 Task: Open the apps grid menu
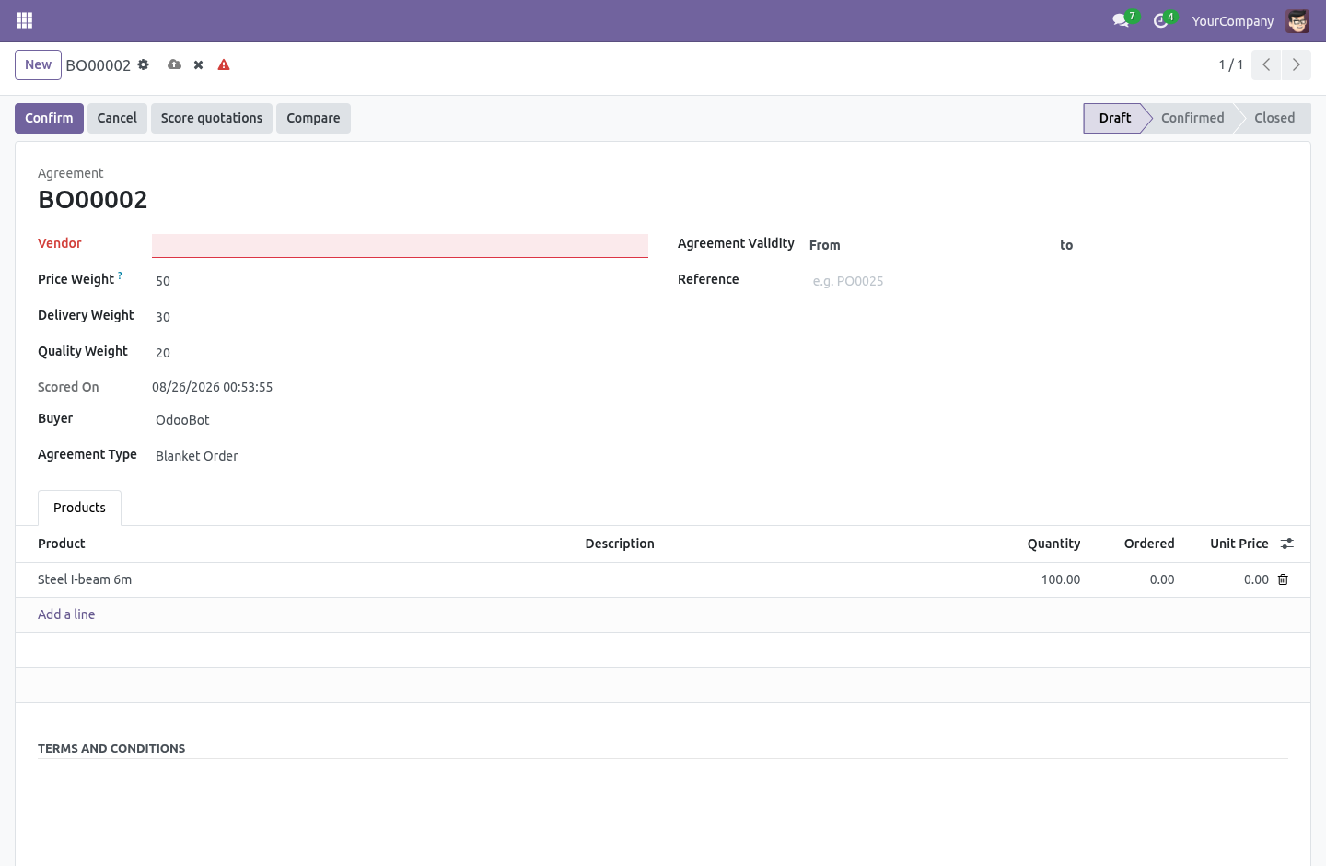[x=24, y=20]
